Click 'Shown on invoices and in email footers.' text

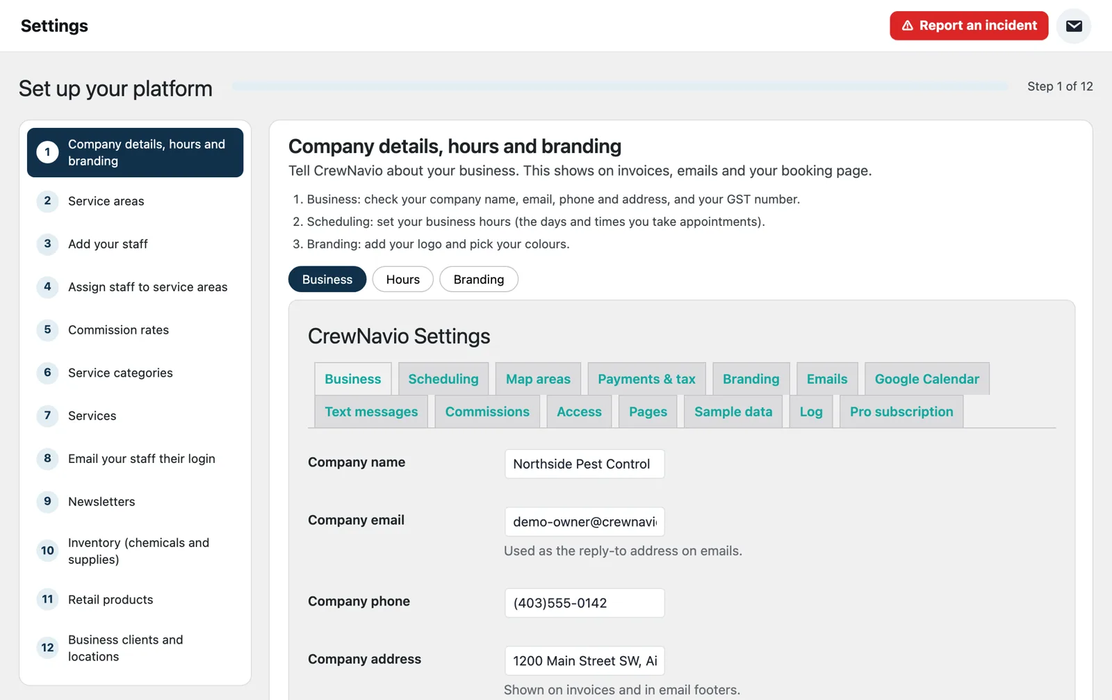coord(622,690)
